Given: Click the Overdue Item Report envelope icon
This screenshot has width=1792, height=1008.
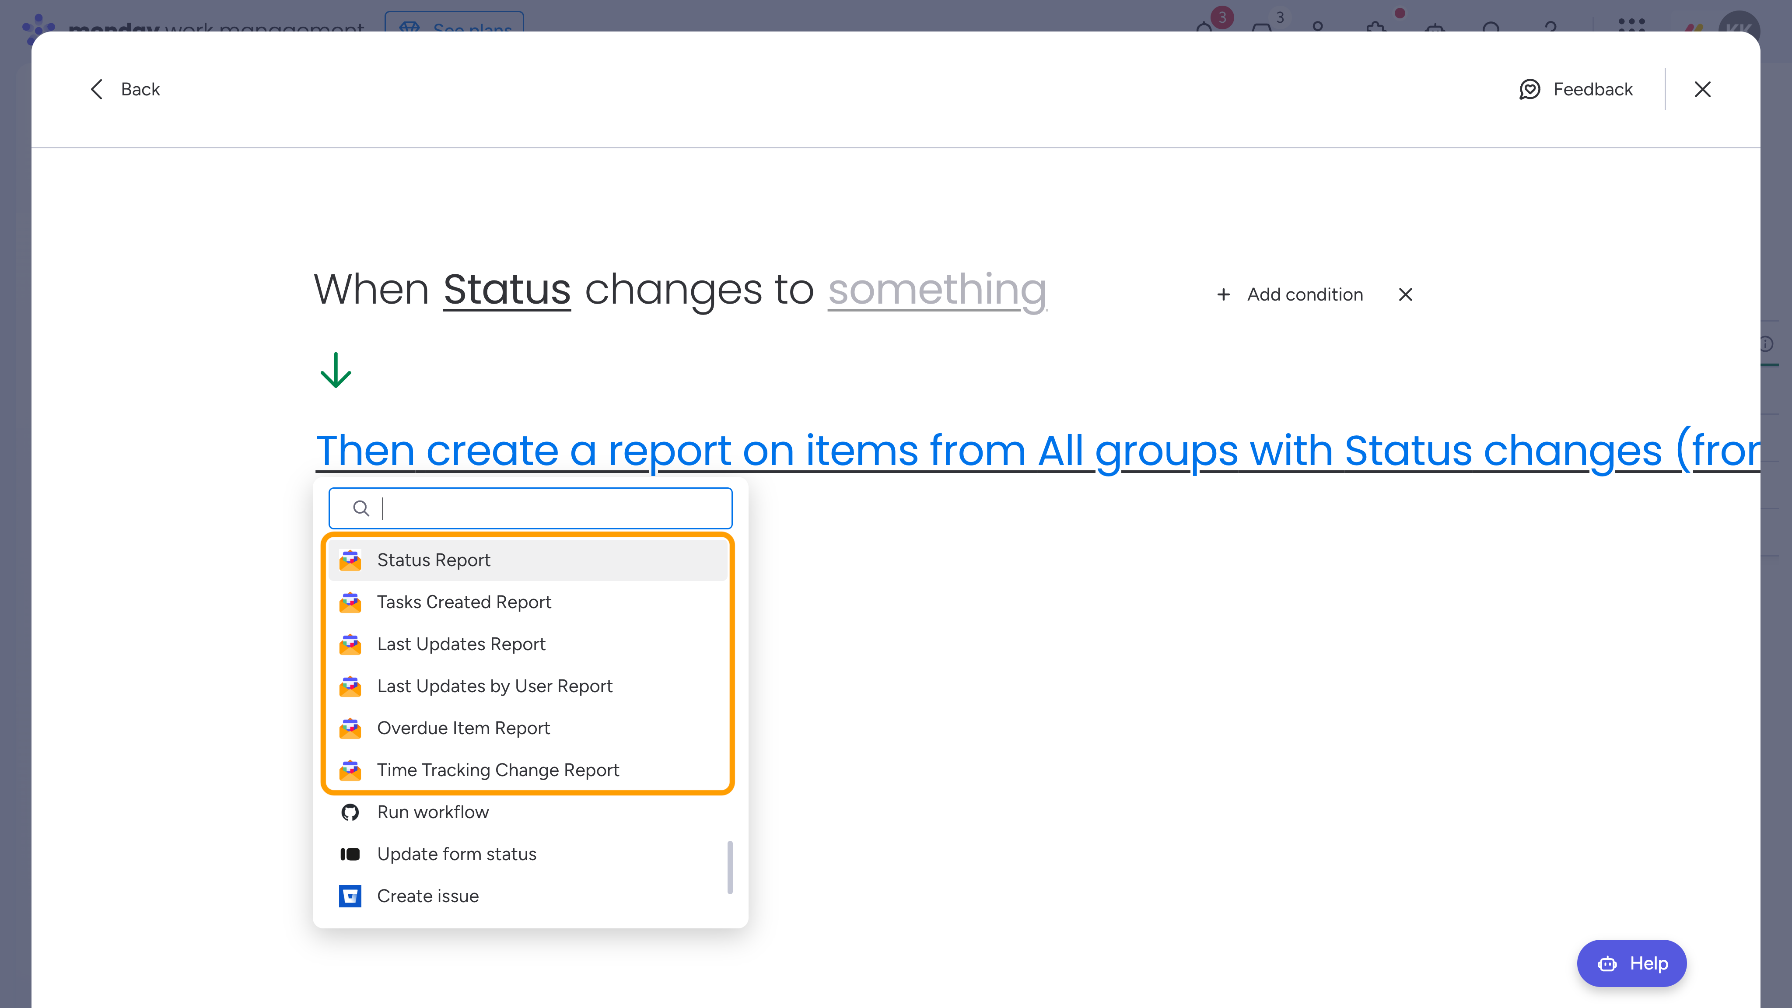Looking at the screenshot, I should pyautogui.click(x=350, y=728).
